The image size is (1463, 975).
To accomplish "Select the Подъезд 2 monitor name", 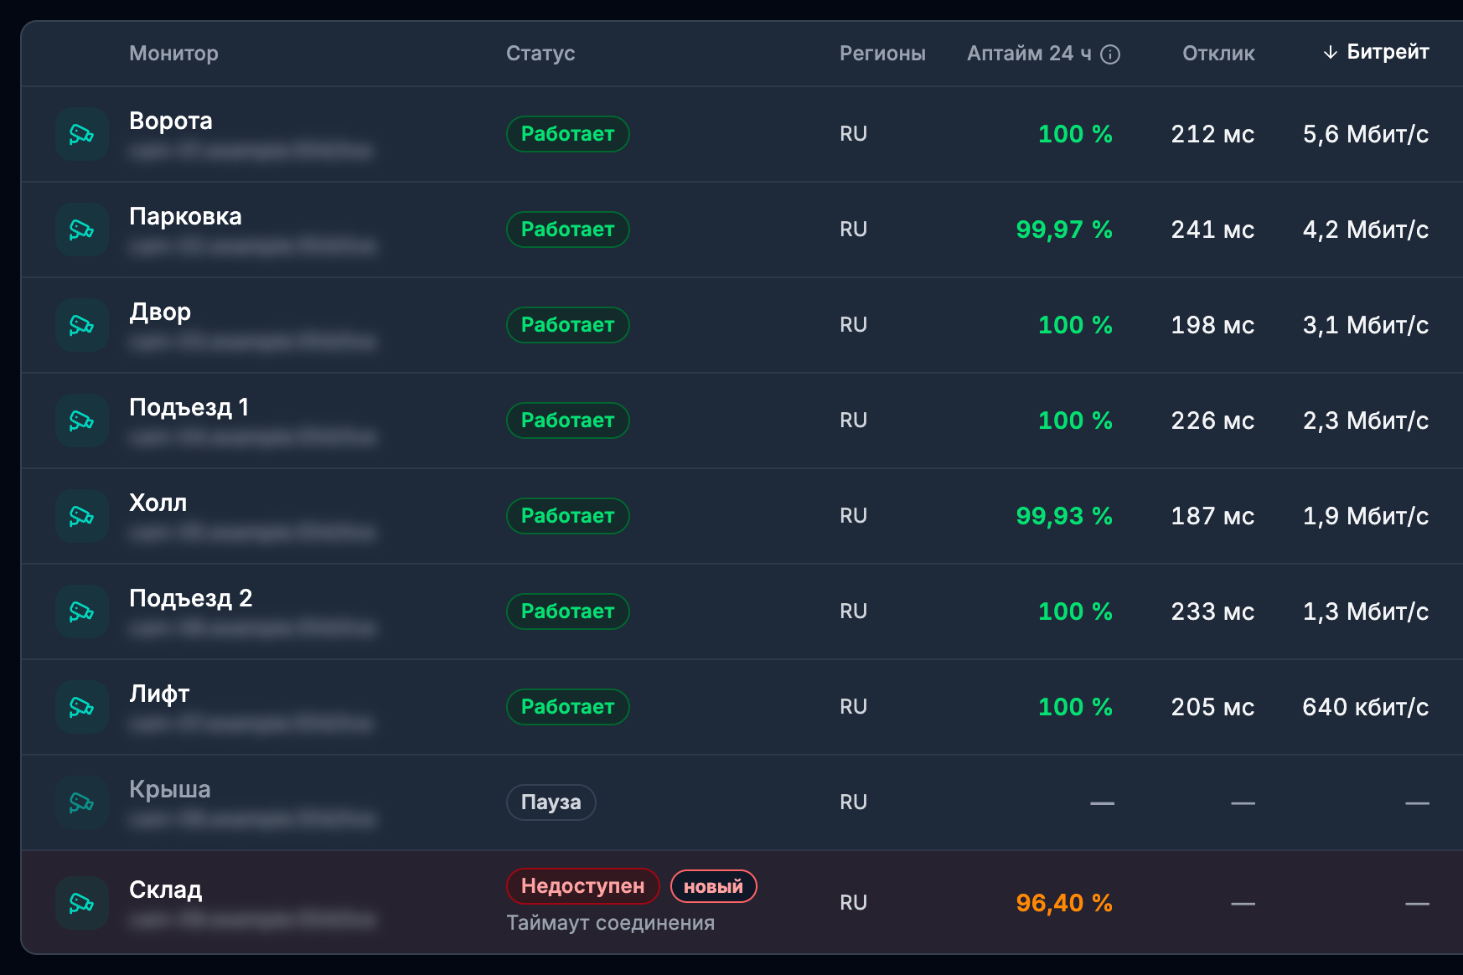I will [x=191, y=598].
